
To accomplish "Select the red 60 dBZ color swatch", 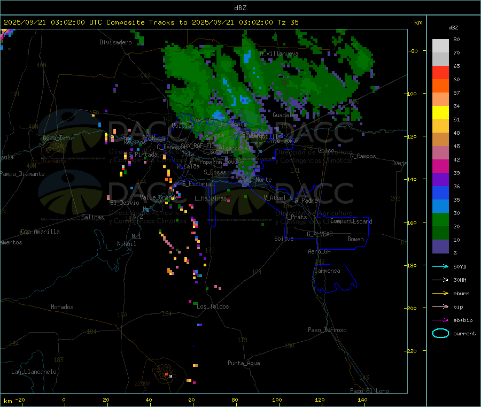I will (440, 72).
